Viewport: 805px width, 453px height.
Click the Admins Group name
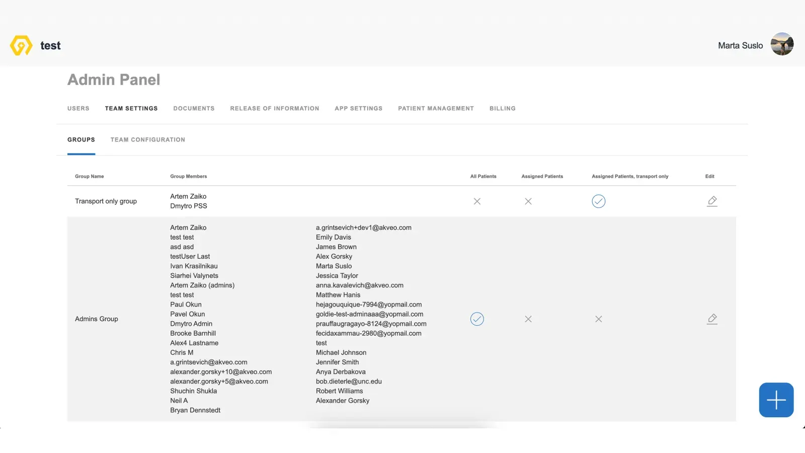point(97,319)
